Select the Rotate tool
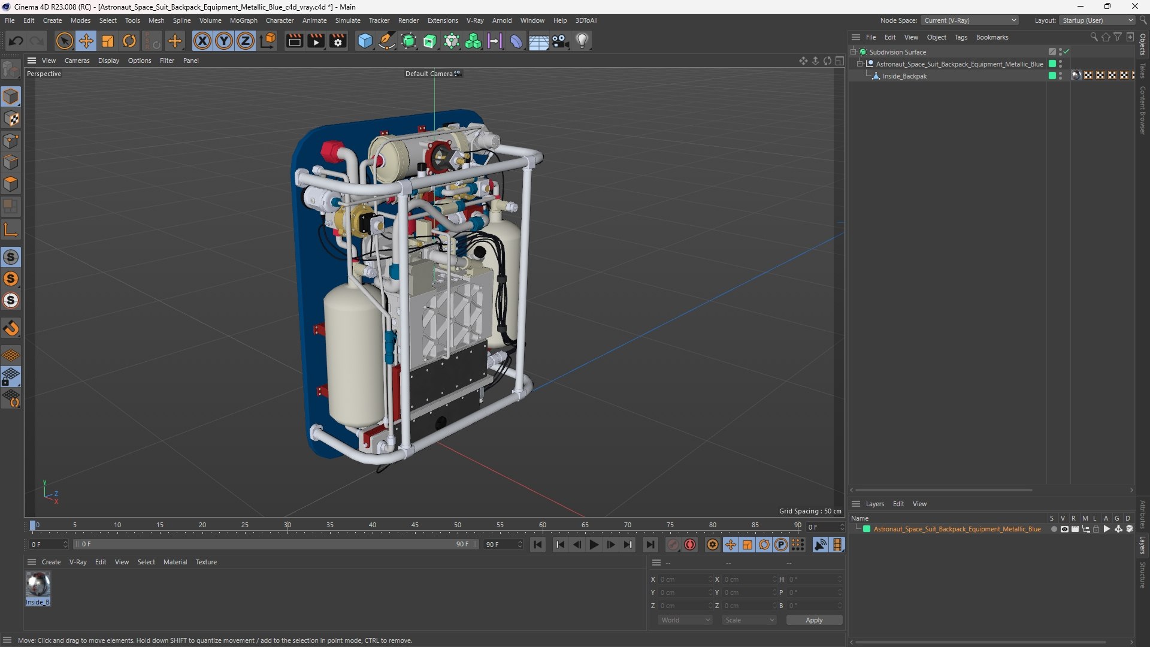This screenshot has width=1150, height=647. [129, 41]
